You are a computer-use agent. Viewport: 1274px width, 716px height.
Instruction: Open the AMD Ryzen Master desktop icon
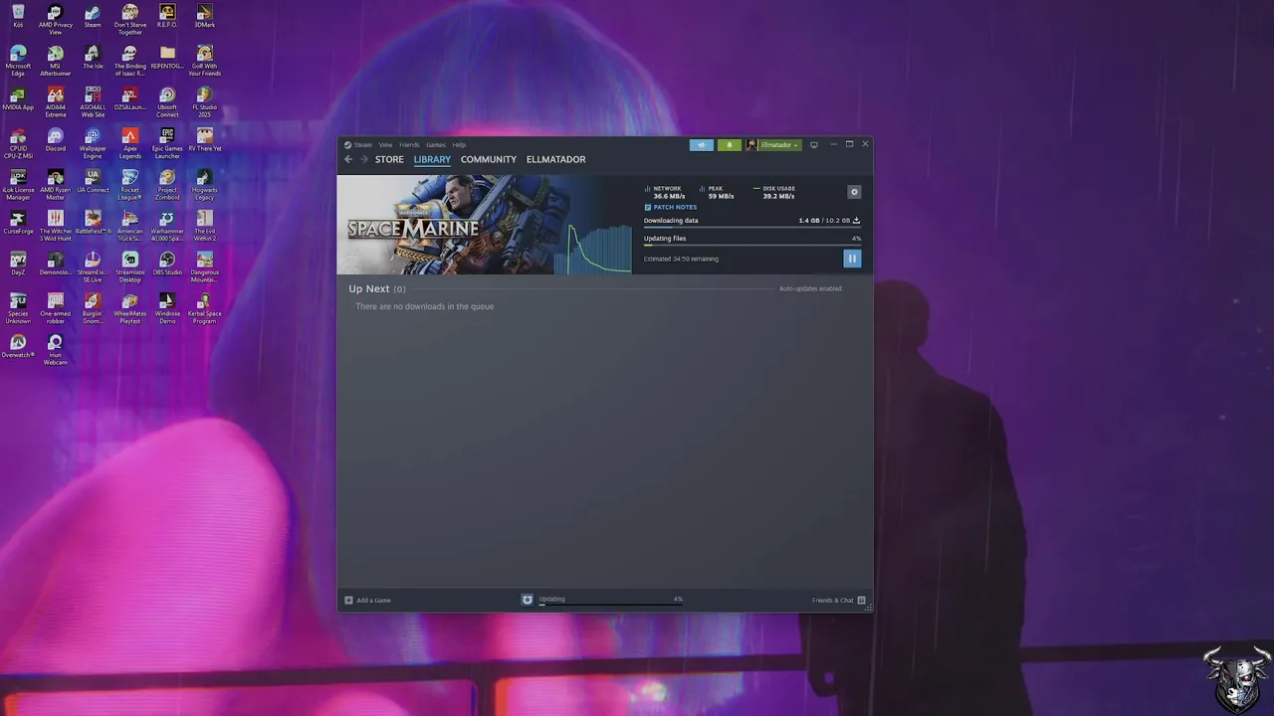(55, 183)
